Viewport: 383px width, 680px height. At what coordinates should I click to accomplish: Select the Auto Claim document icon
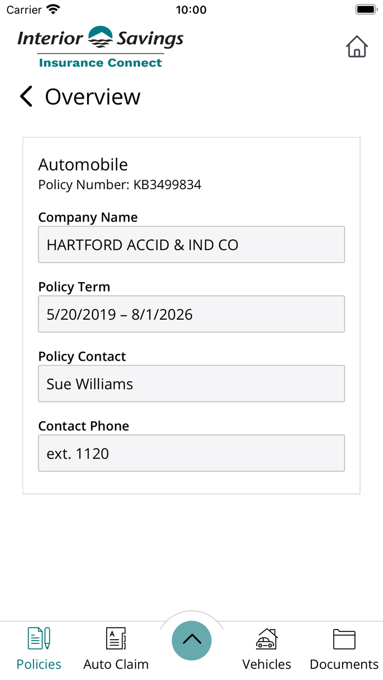pos(115,637)
